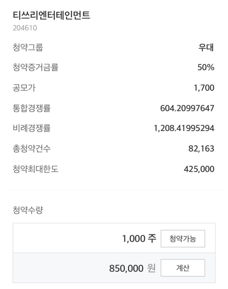The image size is (228, 289).
Task: Select the 425,000 maximum limit value
Action: point(199,169)
